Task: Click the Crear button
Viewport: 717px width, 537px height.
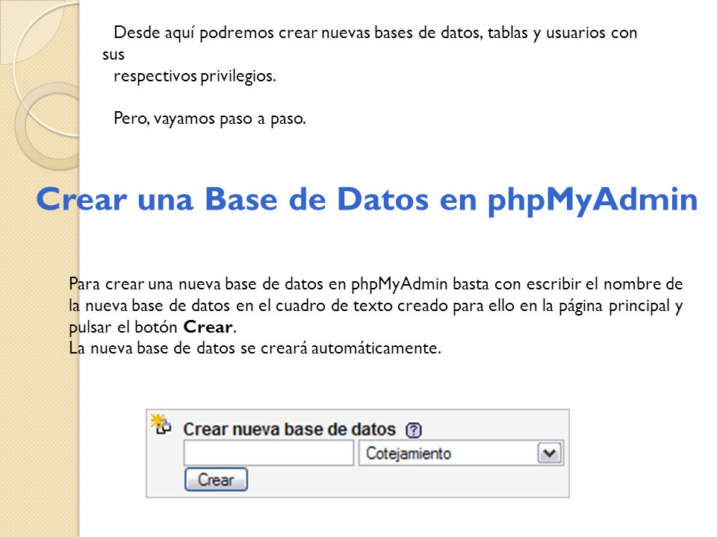Action: [x=216, y=480]
